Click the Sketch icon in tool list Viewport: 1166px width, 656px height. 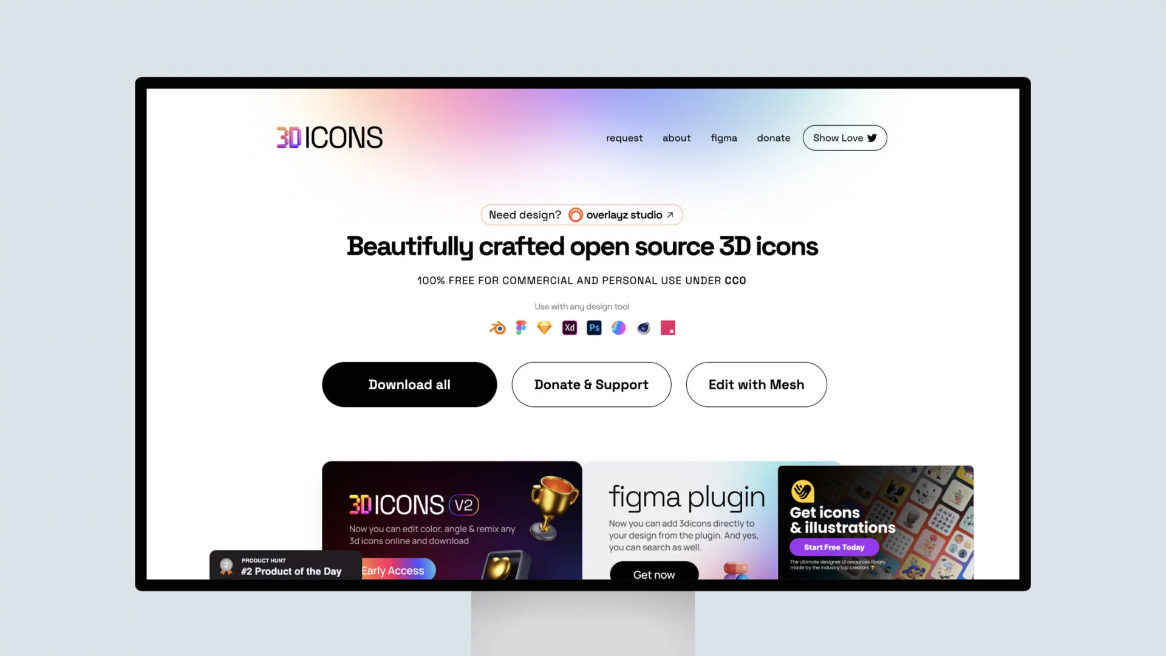[x=544, y=327]
